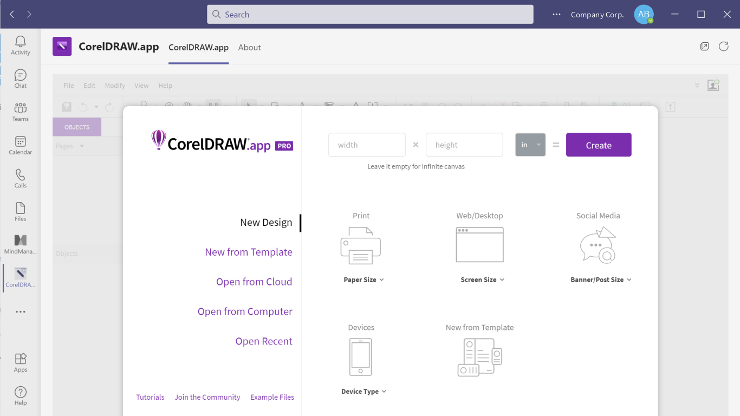Click the user account icon beside menu bar
The width and height of the screenshot is (740, 416).
point(713,85)
